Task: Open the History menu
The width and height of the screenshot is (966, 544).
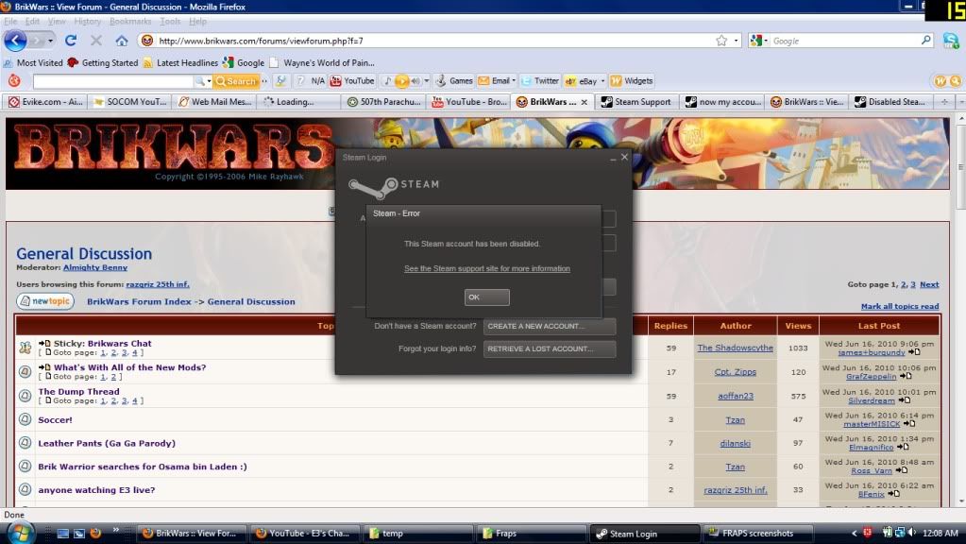Action: [x=87, y=21]
